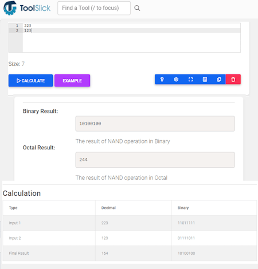Click the document lines icon in toolbar
The image size is (258, 269).
205,80
